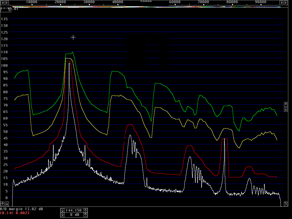Viewport: 292px width, 219px height.
Task: Click the 85 dB scale label
Action: (5, 85)
